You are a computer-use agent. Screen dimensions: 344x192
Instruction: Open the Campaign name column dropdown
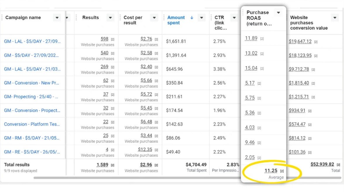point(57,18)
